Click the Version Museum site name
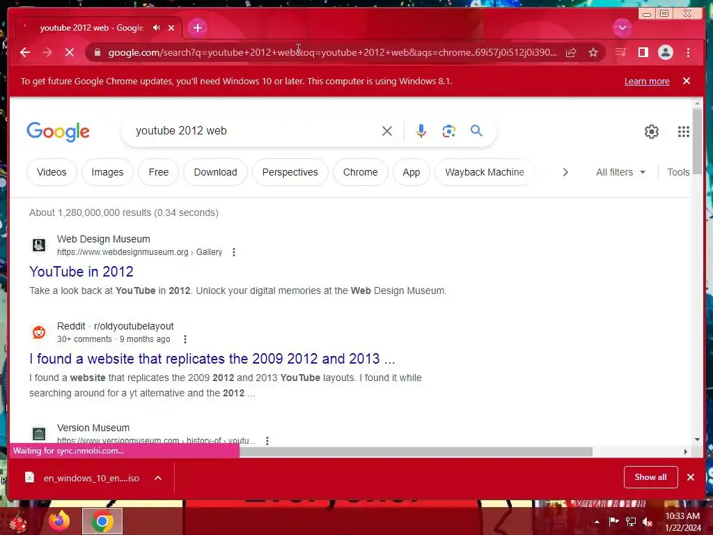Screen dimensions: 713x535 pos(93,428)
